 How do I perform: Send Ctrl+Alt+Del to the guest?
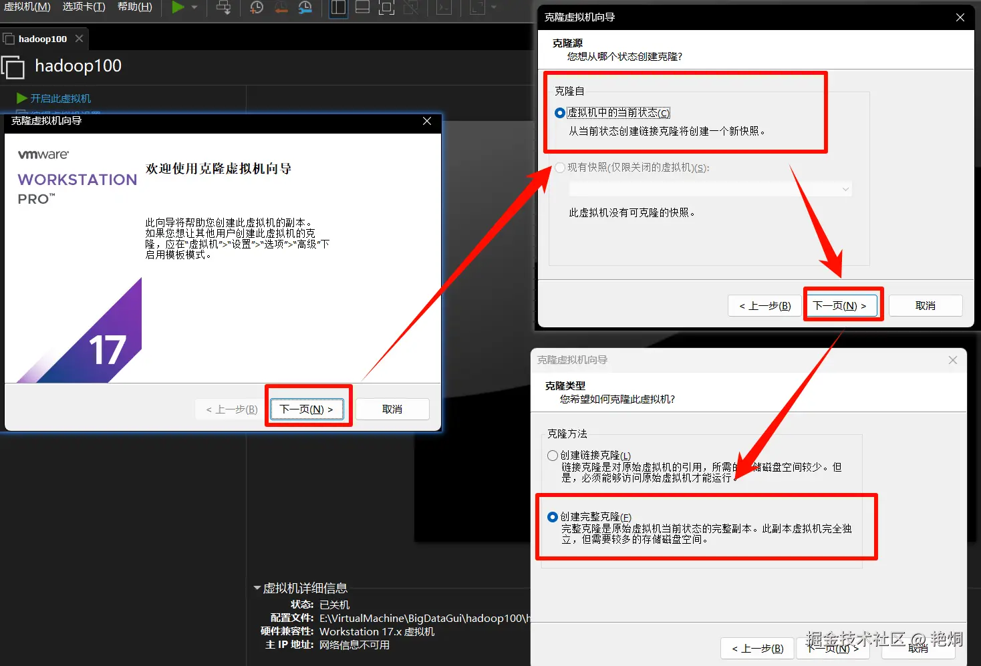coord(223,9)
